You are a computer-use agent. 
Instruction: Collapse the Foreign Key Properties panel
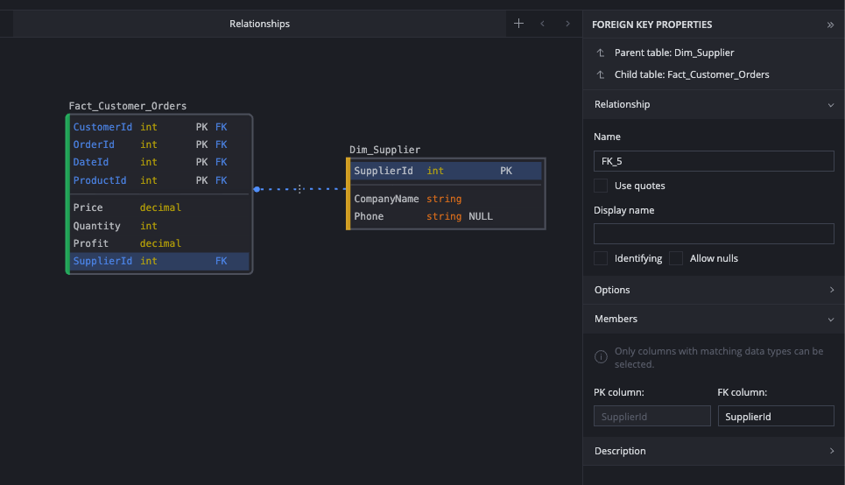click(x=830, y=25)
